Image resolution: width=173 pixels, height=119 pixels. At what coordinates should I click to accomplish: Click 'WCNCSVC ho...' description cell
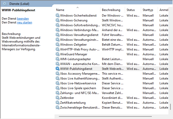pyautogui.click(x=112, y=25)
